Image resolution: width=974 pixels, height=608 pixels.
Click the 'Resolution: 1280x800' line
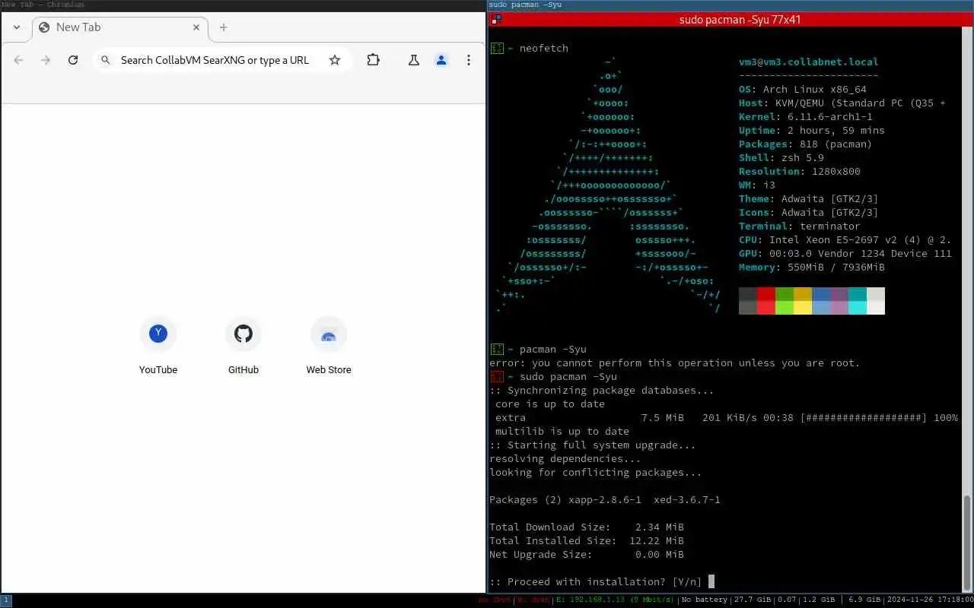pos(800,172)
